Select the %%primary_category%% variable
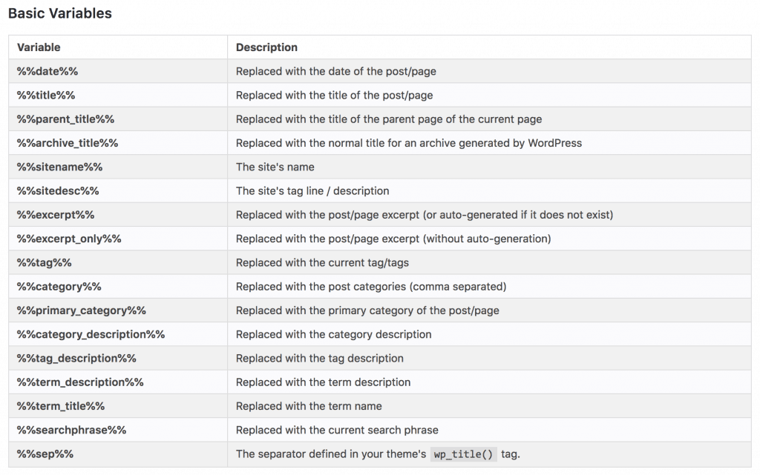This screenshot has width=760, height=475. point(82,310)
